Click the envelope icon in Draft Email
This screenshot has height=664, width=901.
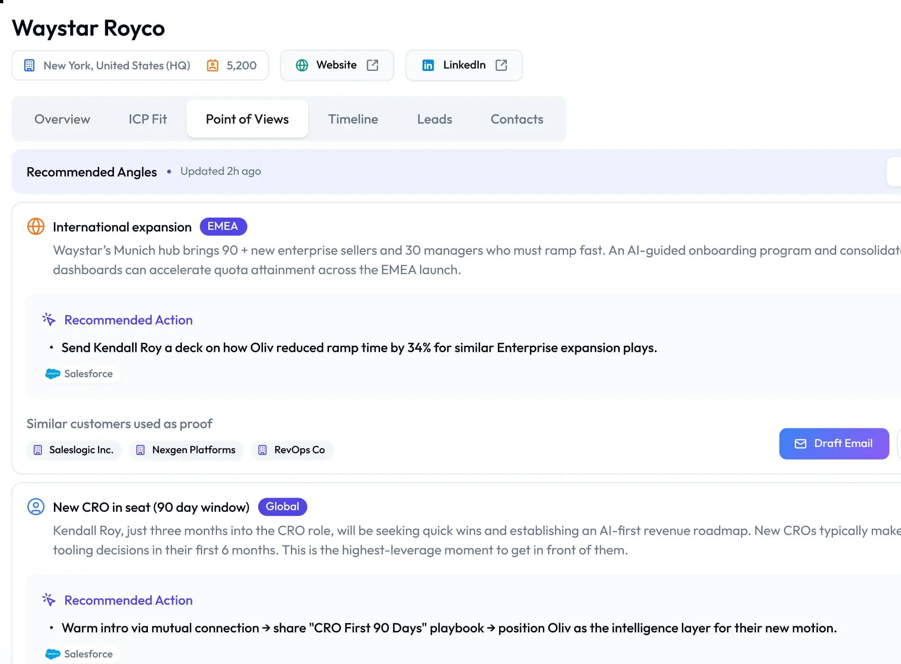pyautogui.click(x=801, y=444)
